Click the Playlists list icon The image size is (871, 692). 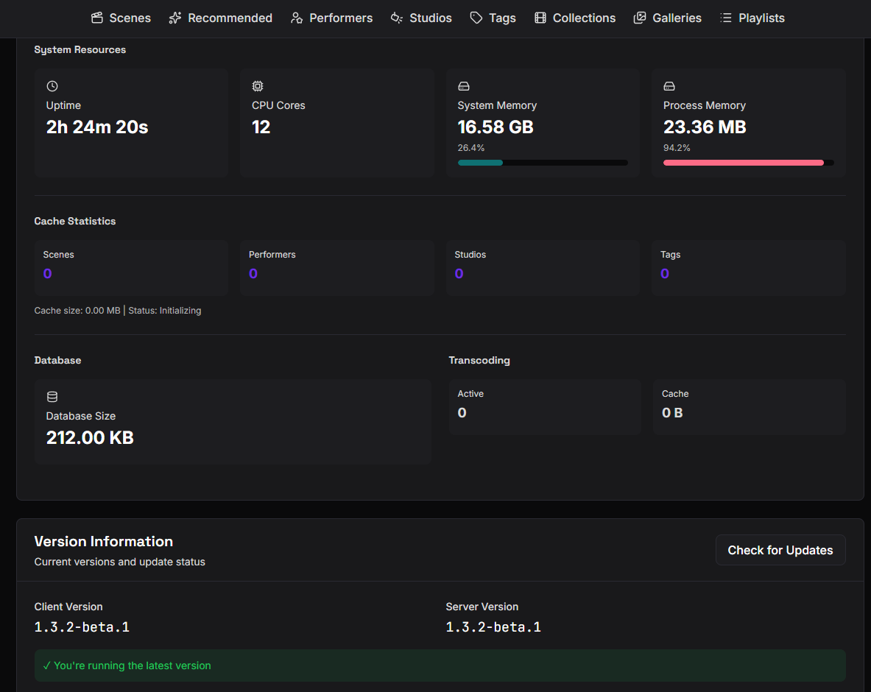pyautogui.click(x=726, y=18)
